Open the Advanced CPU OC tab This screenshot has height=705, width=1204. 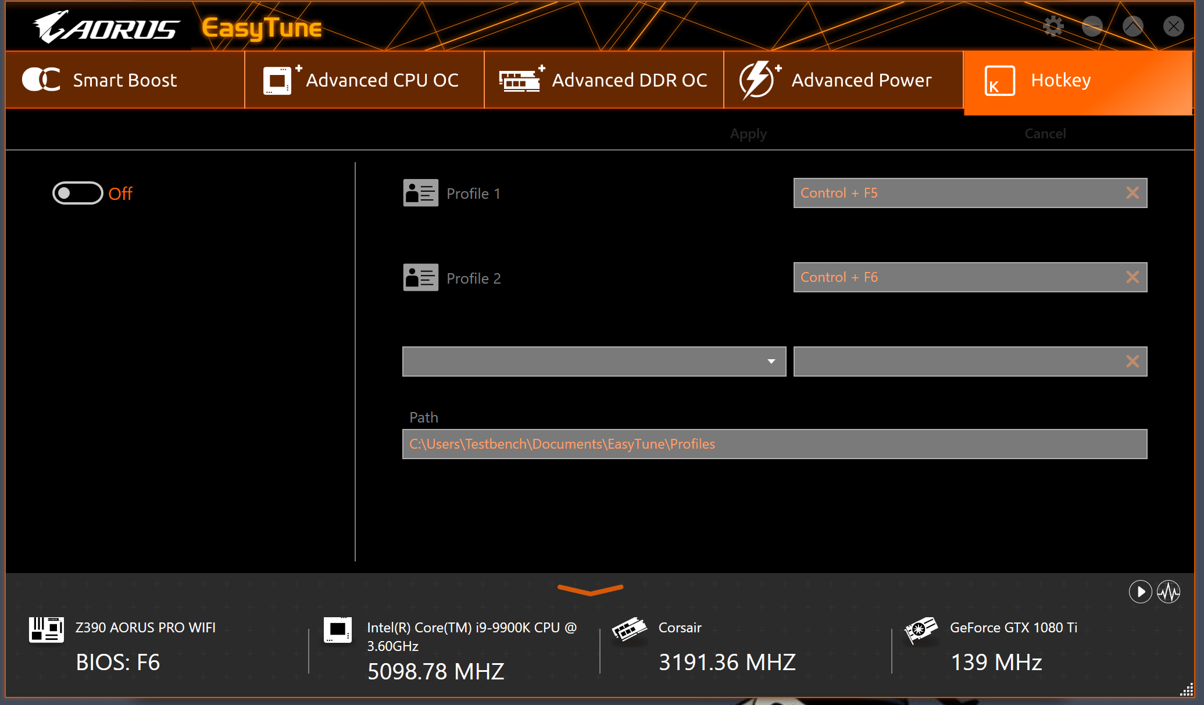pyautogui.click(x=365, y=80)
